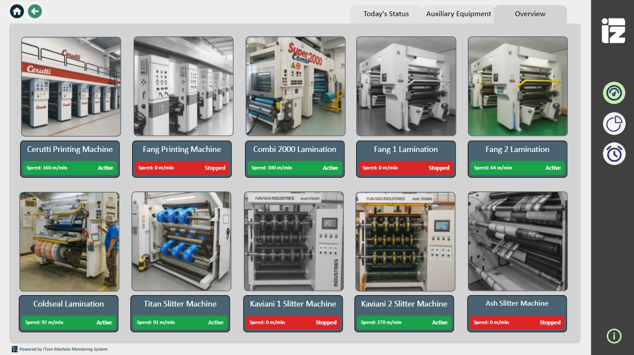This screenshot has height=355, width=634.
Task: Click Kaviani 2 Slitter active status bar
Action: 404,323
